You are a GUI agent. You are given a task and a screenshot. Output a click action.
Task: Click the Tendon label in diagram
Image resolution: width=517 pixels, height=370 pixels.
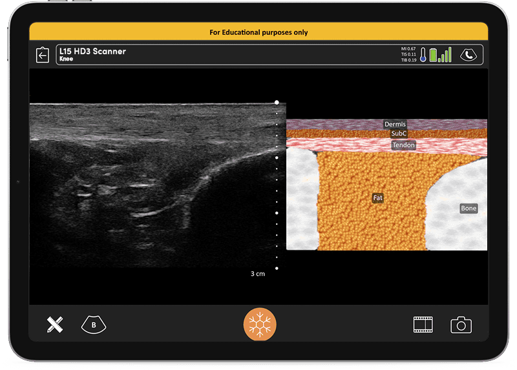(x=403, y=145)
